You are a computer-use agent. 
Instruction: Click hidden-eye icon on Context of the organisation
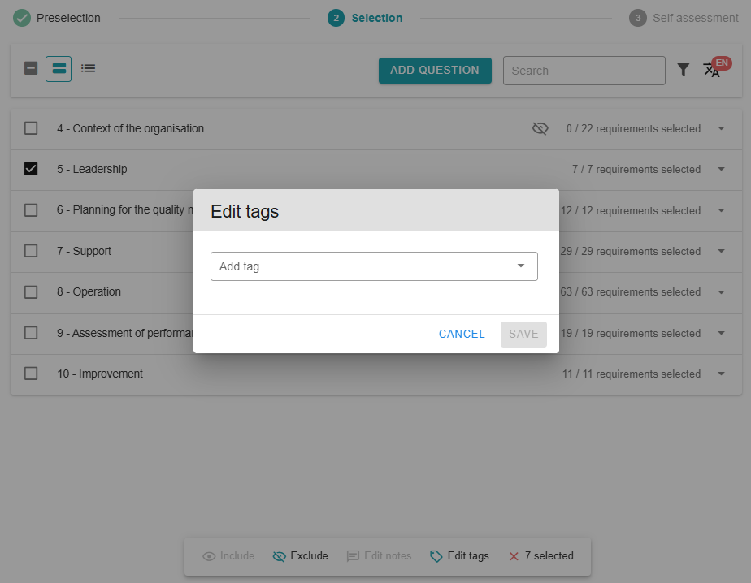[540, 128]
